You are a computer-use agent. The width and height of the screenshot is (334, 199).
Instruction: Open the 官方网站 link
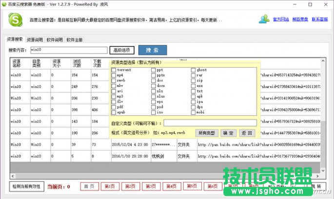click(x=281, y=19)
